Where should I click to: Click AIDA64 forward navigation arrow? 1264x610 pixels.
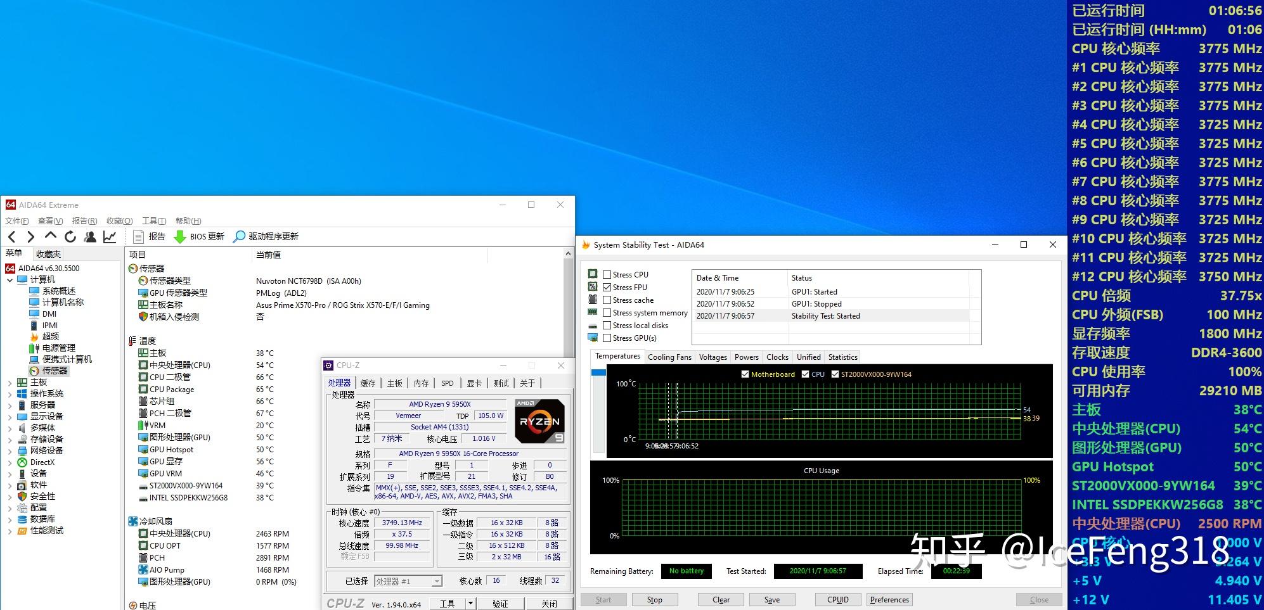click(x=30, y=237)
